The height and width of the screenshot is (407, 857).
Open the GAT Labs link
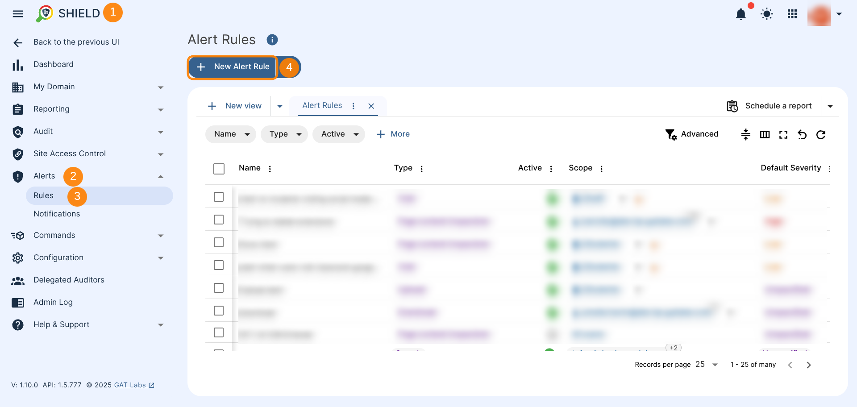point(134,385)
